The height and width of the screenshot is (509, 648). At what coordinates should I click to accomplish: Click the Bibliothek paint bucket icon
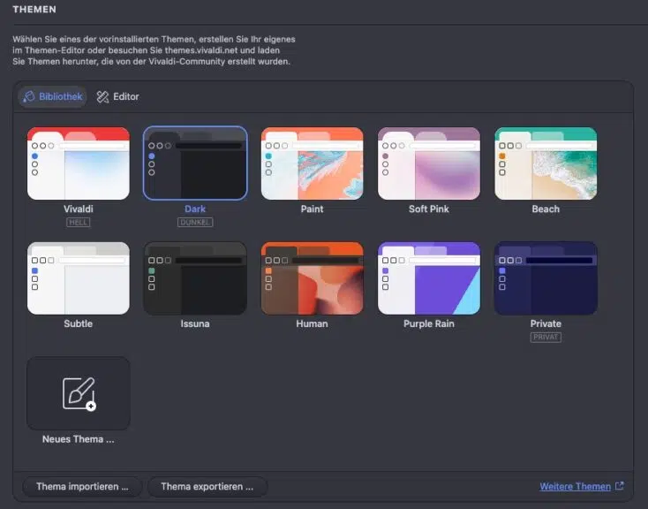tap(28, 97)
